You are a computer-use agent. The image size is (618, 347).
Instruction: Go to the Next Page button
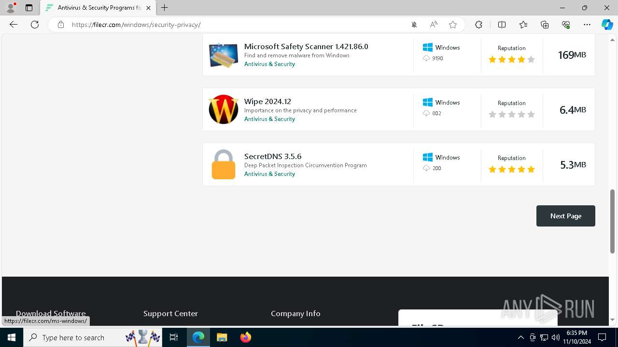coord(566,216)
